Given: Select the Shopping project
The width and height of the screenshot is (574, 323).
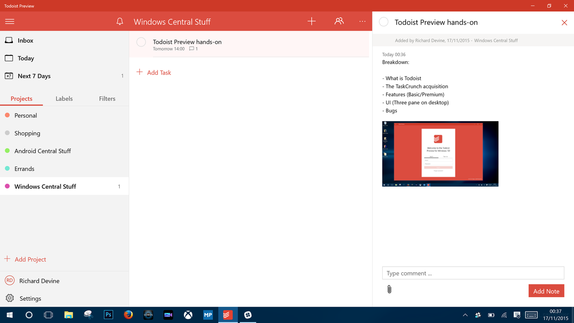Looking at the screenshot, I should pos(64,133).
